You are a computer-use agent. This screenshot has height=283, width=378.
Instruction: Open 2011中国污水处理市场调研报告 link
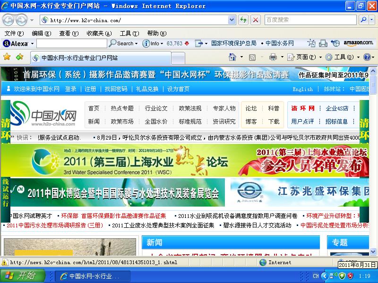coord(55,225)
